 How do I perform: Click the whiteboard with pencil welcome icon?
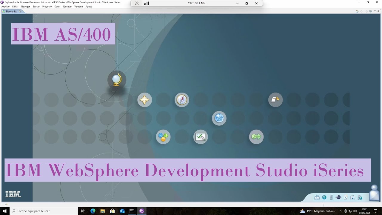point(201,137)
